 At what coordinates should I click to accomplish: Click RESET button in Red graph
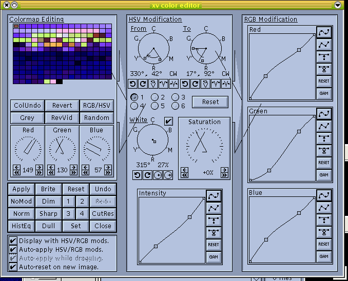click(x=324, y=81)
